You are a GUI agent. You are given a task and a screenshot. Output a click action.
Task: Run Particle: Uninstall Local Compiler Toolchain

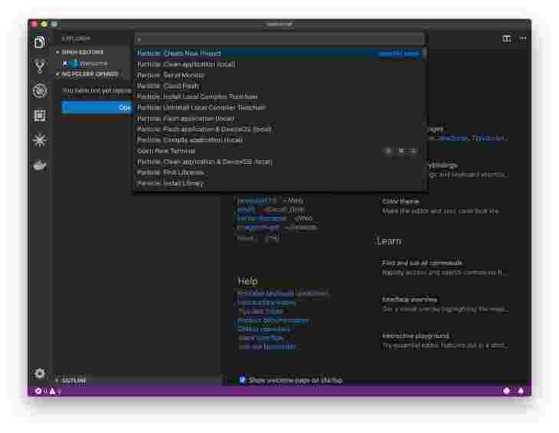pos(280,108)
